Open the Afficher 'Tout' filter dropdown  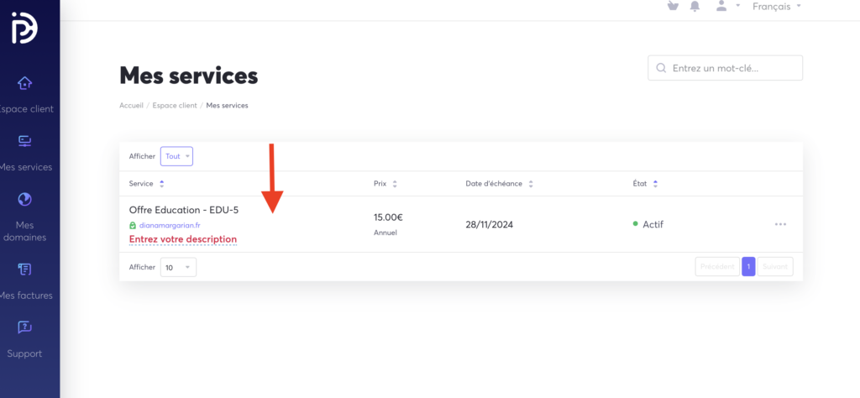tap(176, 156)
